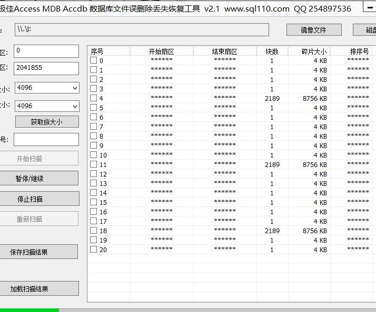Click the 块数 column header
The height and width of the screenshot is (312, 376).
point(272,51)
